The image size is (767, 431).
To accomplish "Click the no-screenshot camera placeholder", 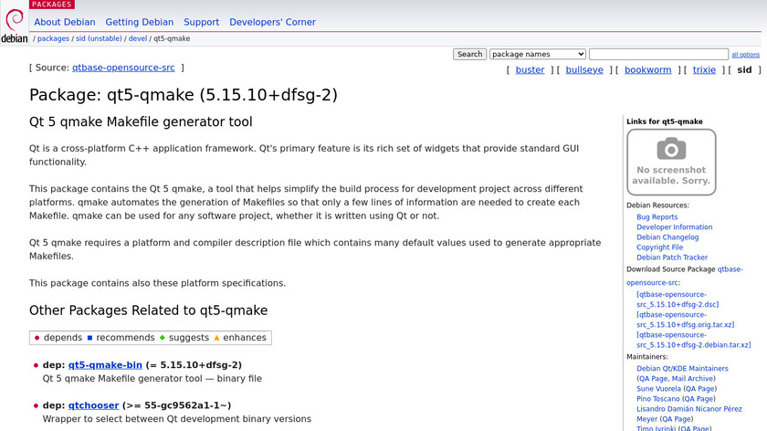I will [x=671, y=162].
